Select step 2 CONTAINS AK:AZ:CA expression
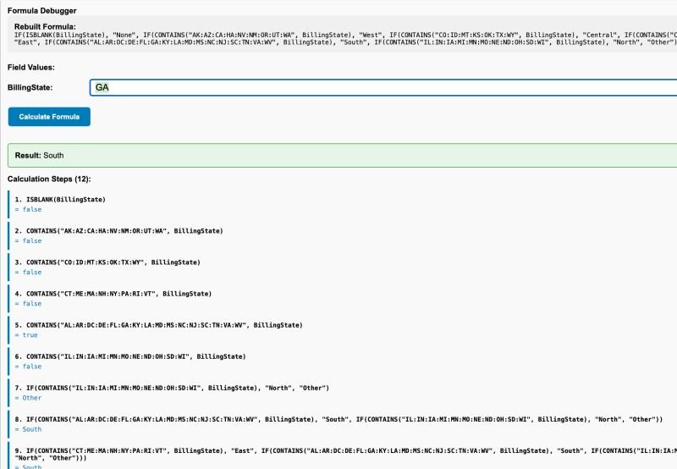The width and height of the screenshot is (677, 469). 118,230
